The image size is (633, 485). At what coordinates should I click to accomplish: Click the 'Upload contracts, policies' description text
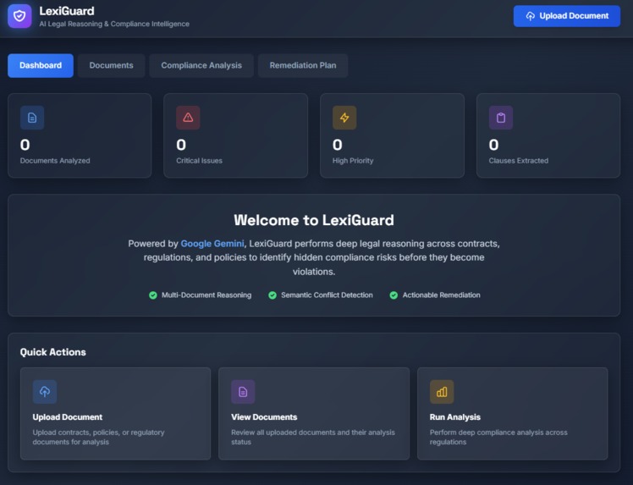tap(98, 437)
